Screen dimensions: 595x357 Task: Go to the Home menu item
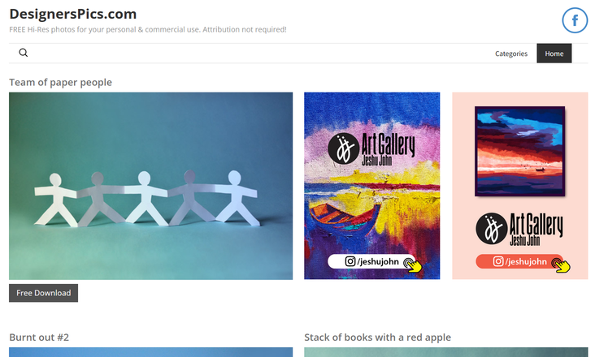coord(554,54)
